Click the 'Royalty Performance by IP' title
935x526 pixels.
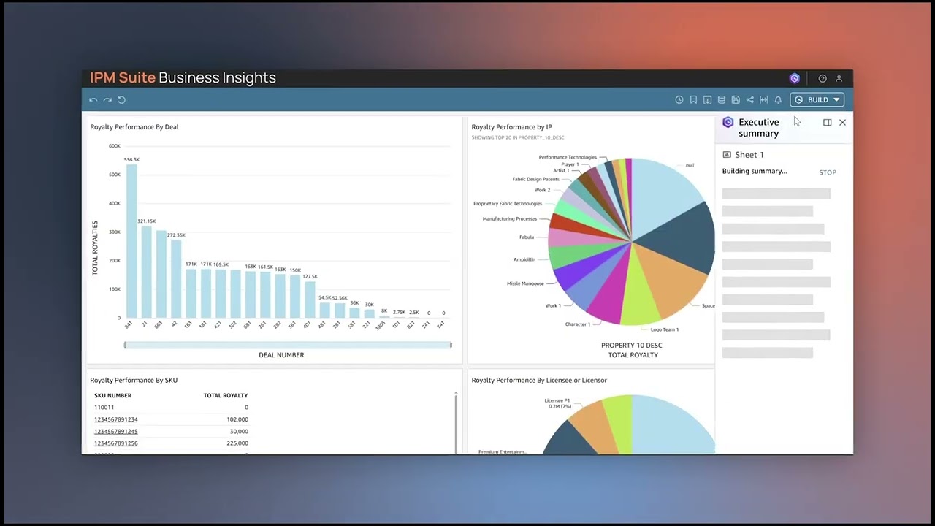(511, 127)
